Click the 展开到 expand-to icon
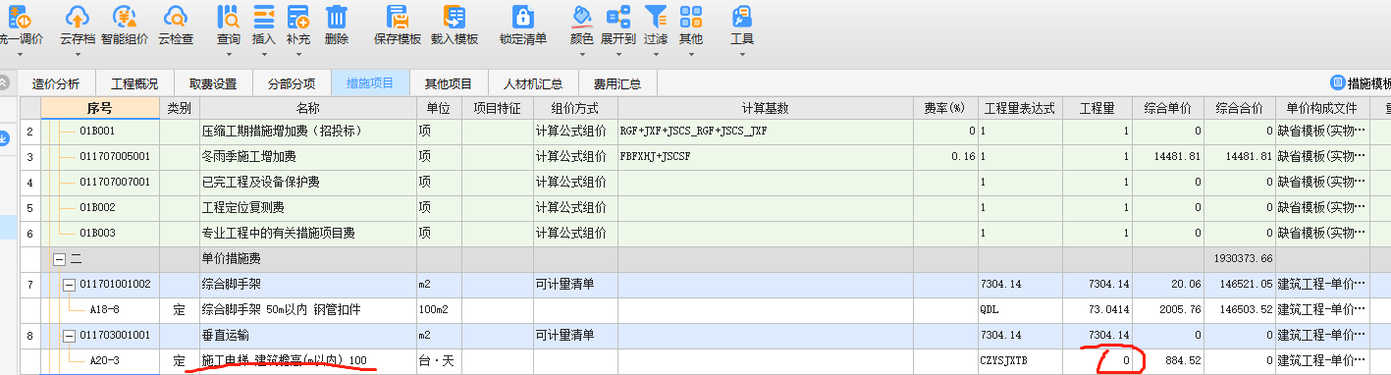 click(x=617, y=17)
